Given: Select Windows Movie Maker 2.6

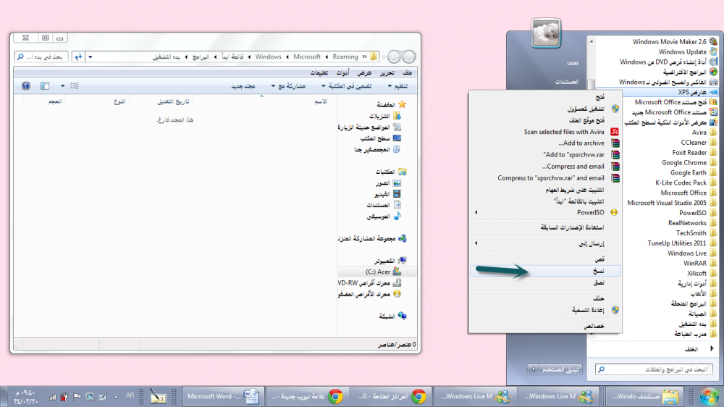Looking at the screenshot, I should pyautogui.click(x=669, y=42).
